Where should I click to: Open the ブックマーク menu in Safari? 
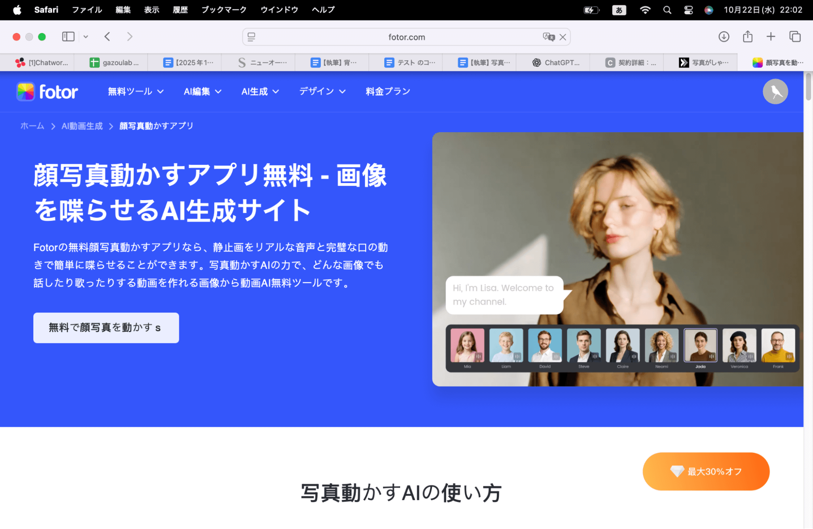[223, 10]
